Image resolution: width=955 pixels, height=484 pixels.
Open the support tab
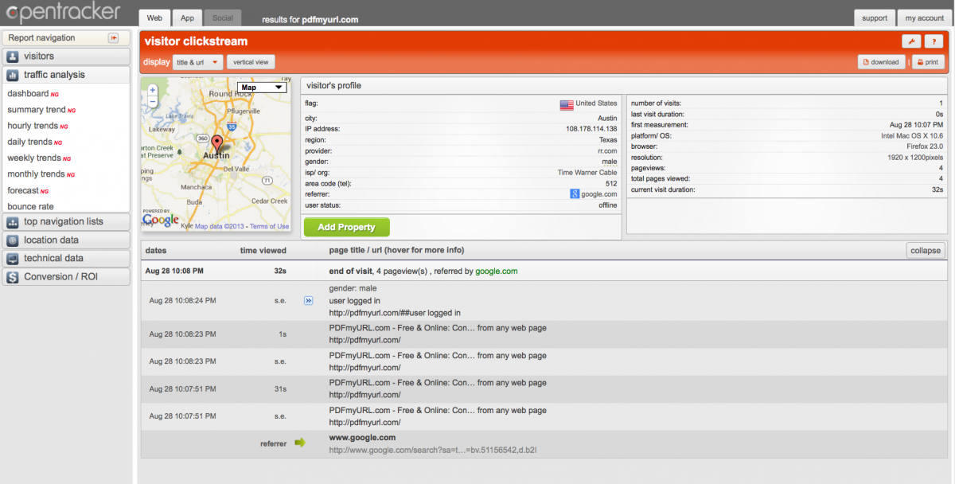click(x=874, y=18)
